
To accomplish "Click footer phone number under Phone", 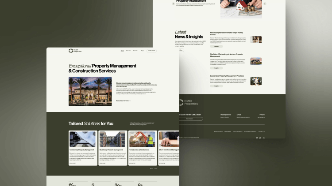I will pyautogui.click(x=261, y=118).
